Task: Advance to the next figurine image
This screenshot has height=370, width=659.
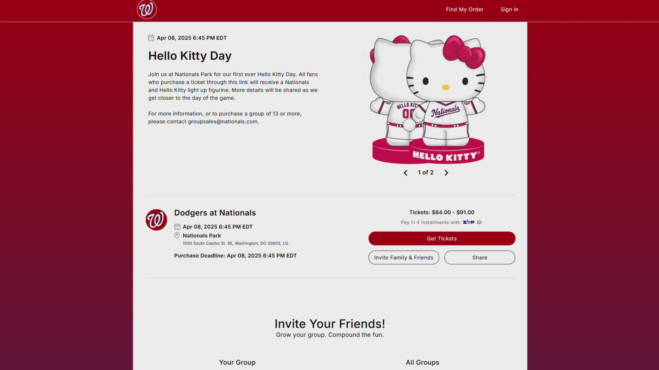Action: coord(446,173)
